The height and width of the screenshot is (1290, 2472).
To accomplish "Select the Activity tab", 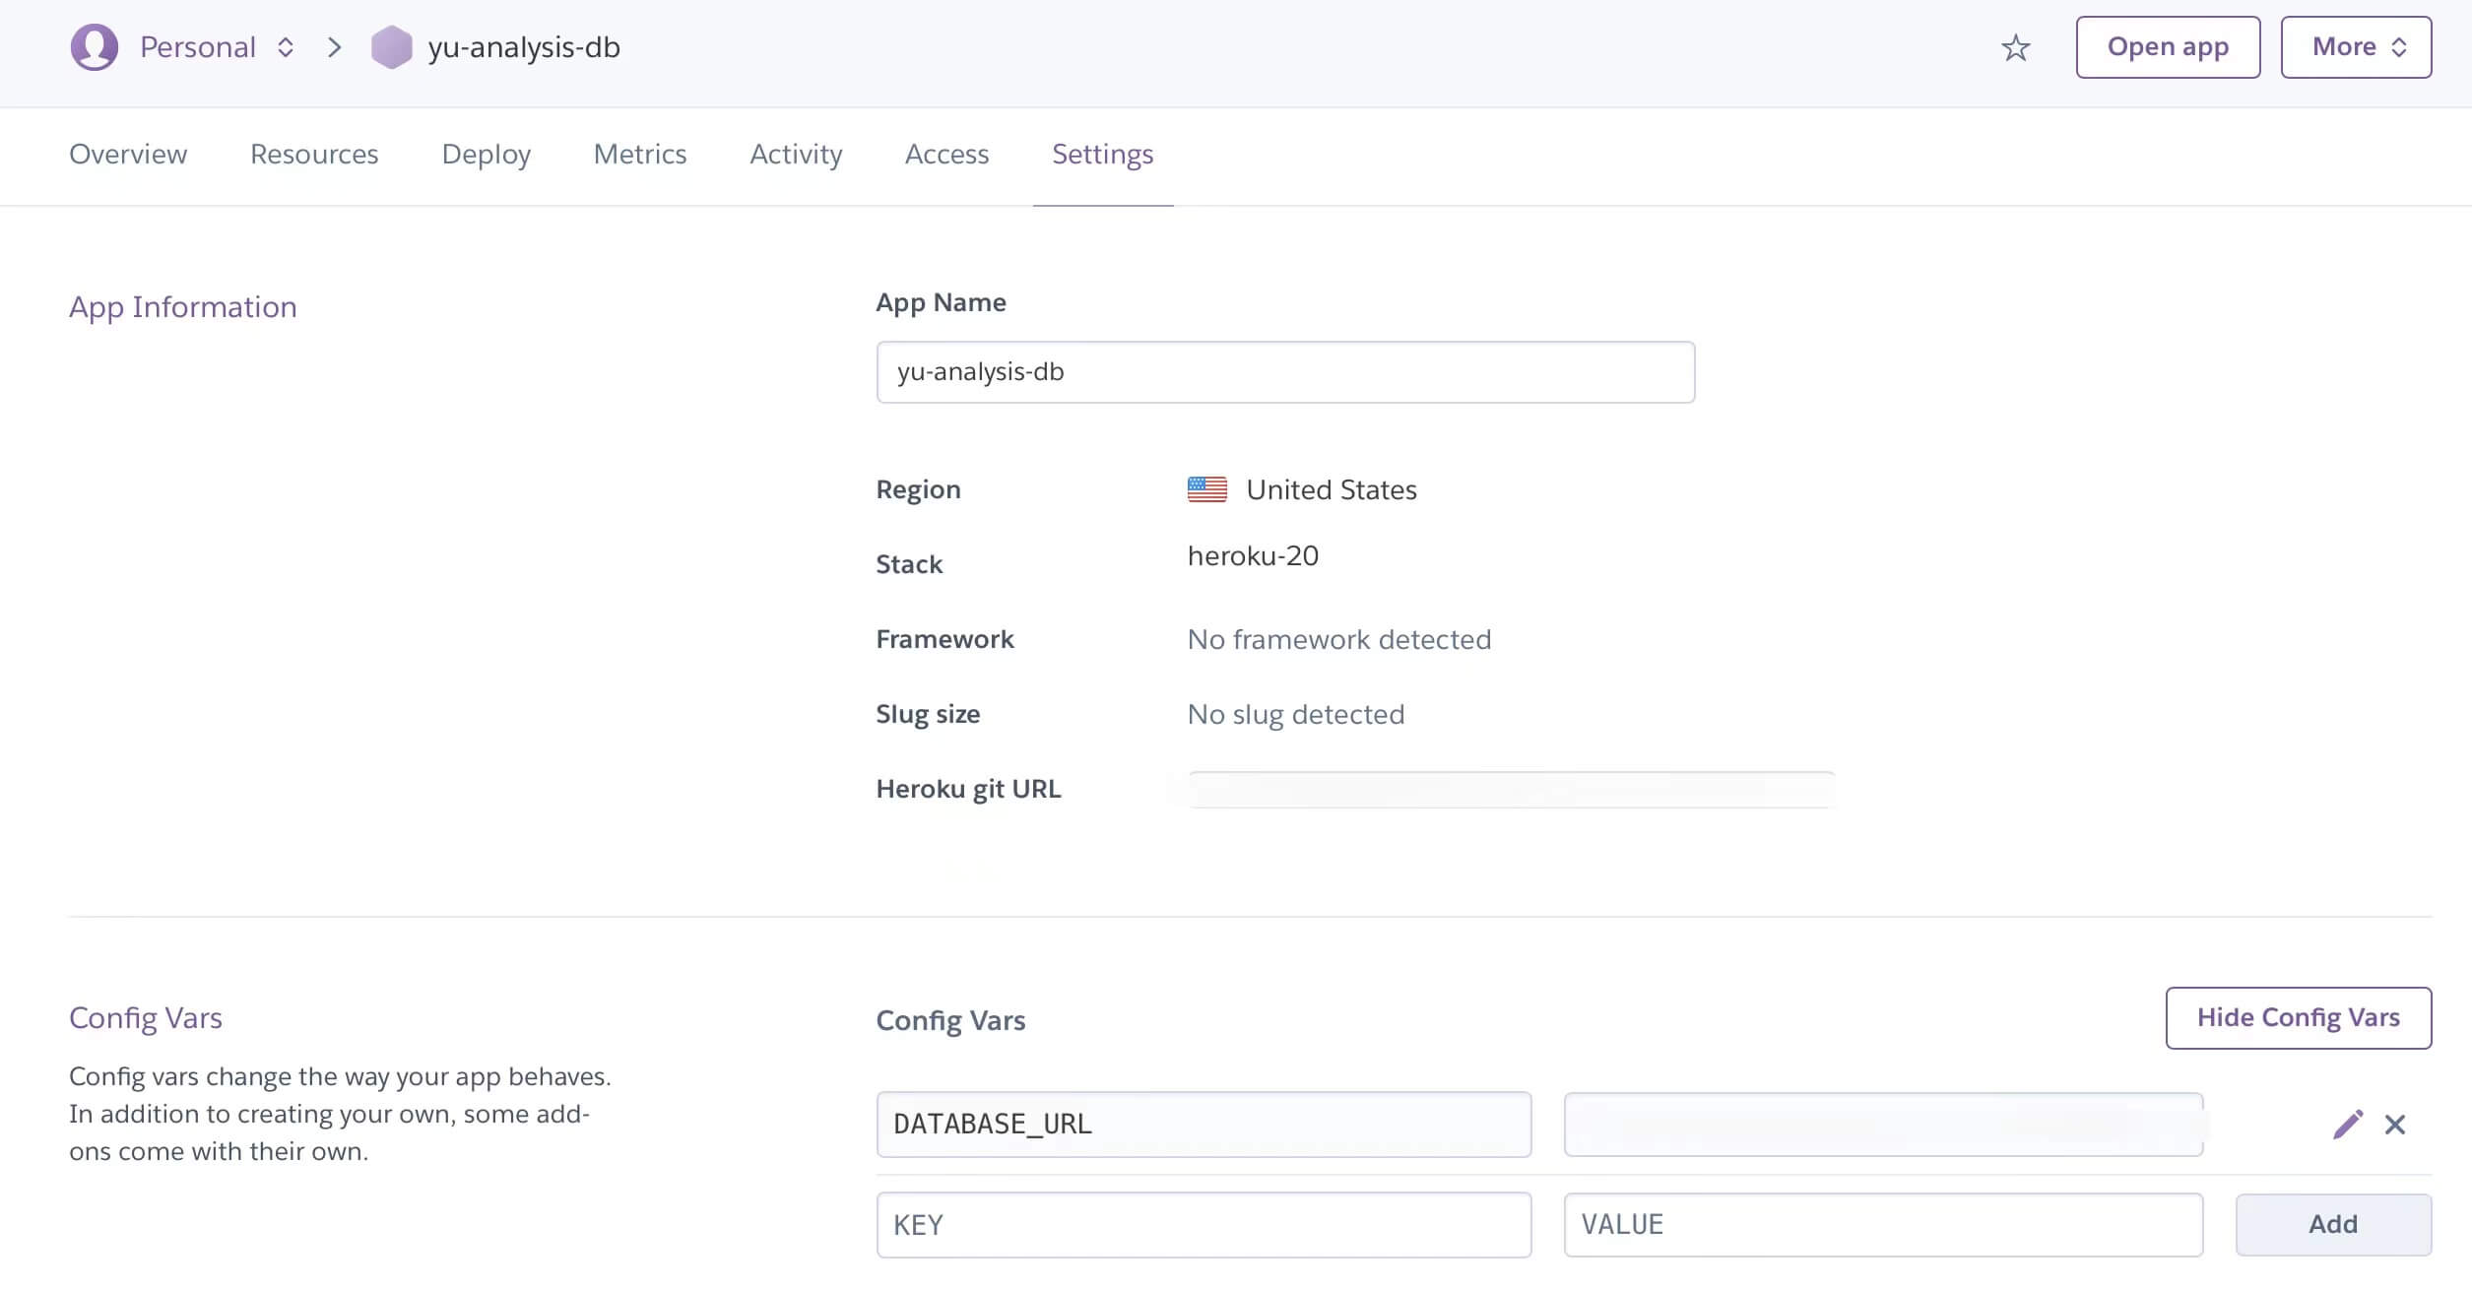I will click(x=796, y=155).
